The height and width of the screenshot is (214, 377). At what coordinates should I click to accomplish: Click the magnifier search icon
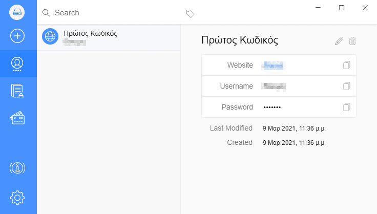point(46,13)
